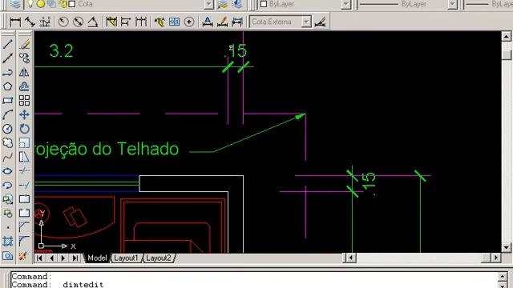Click the Baseline Dimension icon
513x288 pixels.
click(x=126, y=22)
